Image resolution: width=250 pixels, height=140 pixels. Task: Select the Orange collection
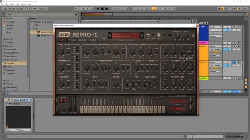point(9,25)
